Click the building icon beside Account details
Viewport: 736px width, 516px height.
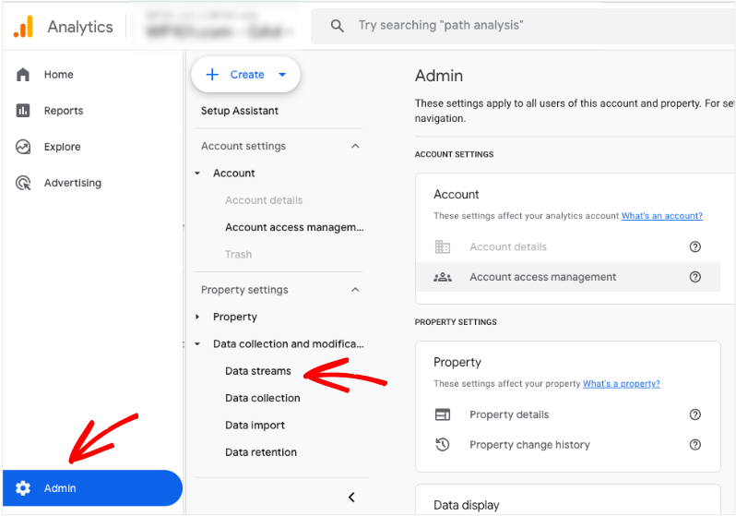point(442,246)
